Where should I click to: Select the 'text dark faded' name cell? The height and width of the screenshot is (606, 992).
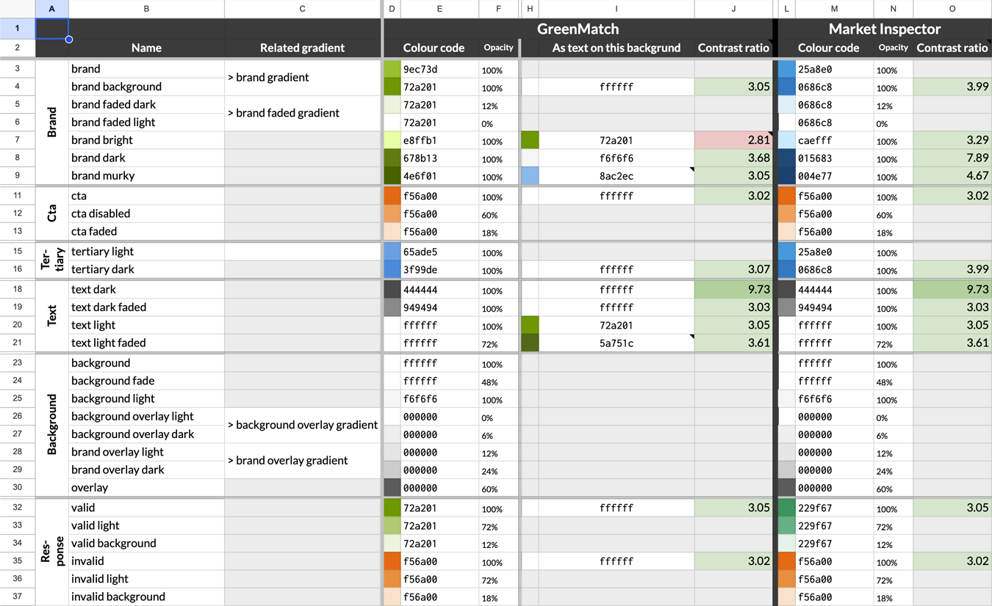coord(146,307)
